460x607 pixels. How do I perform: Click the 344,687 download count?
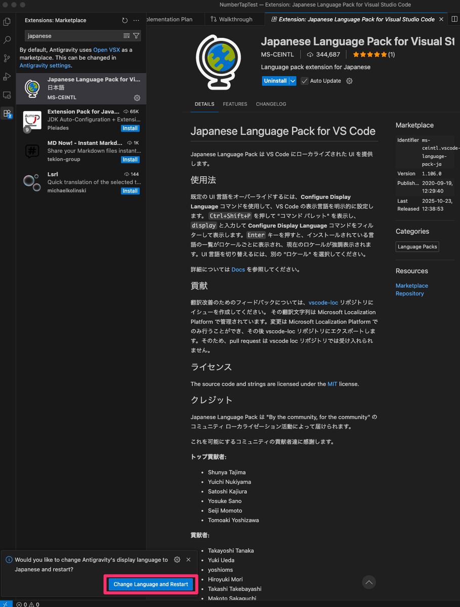point(323,55)
